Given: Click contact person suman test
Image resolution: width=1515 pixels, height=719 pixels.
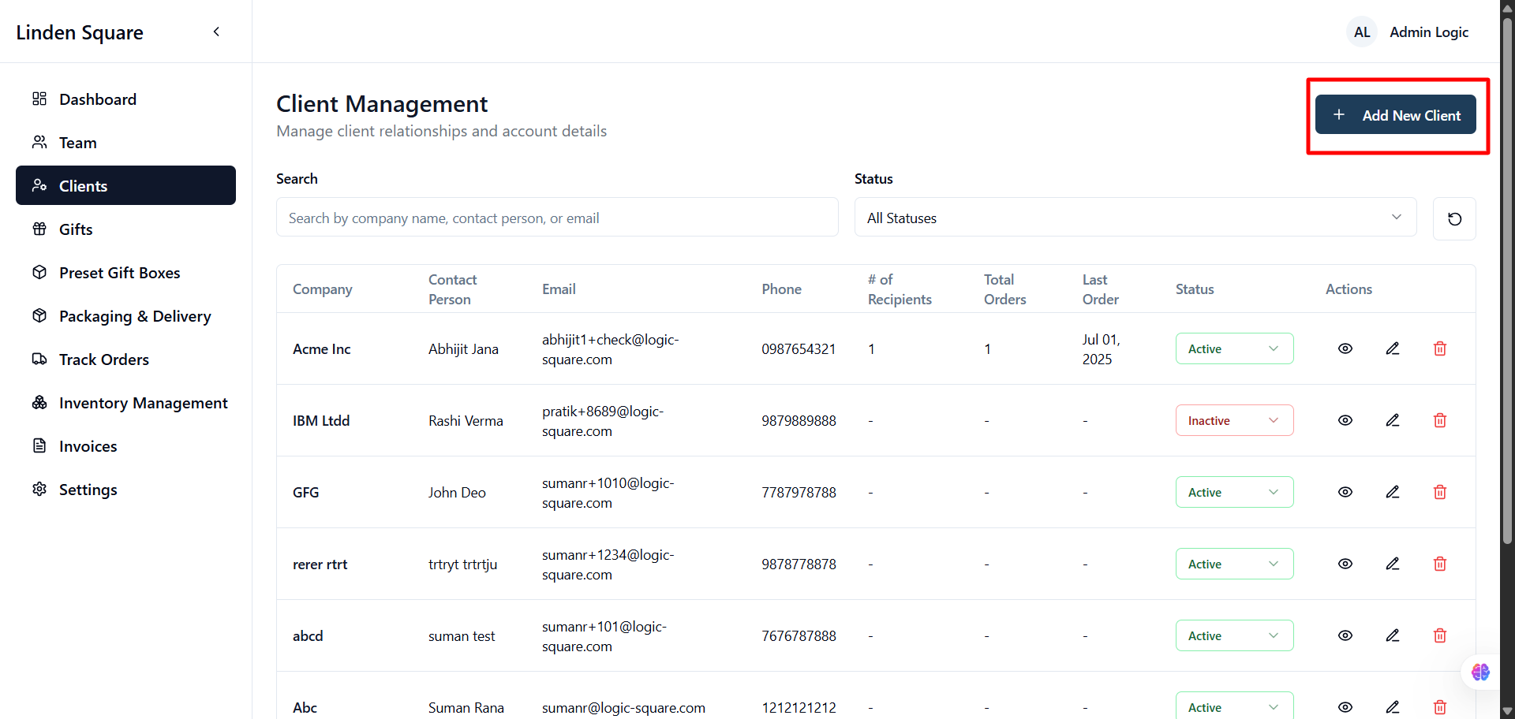Looking at the screenshot, I should click(462, 636).
